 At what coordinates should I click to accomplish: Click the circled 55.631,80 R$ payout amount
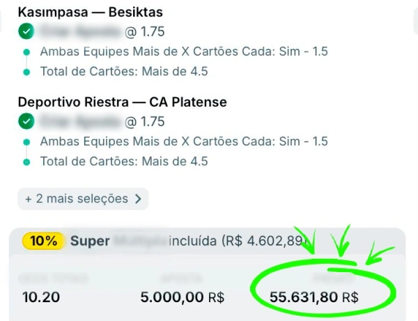(x=313, y=297)
